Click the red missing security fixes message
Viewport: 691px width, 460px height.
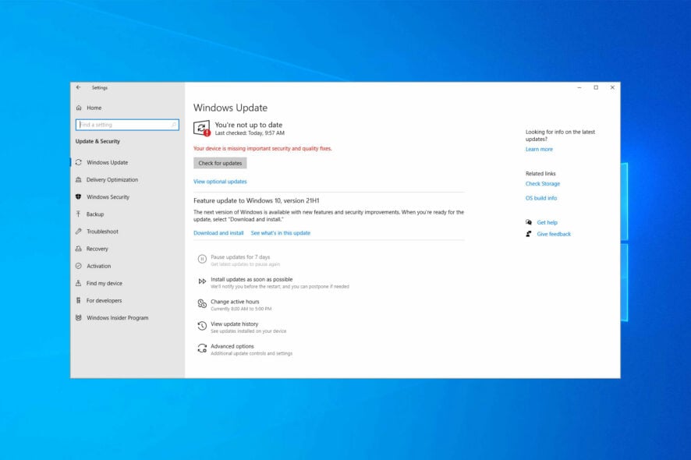263,148
